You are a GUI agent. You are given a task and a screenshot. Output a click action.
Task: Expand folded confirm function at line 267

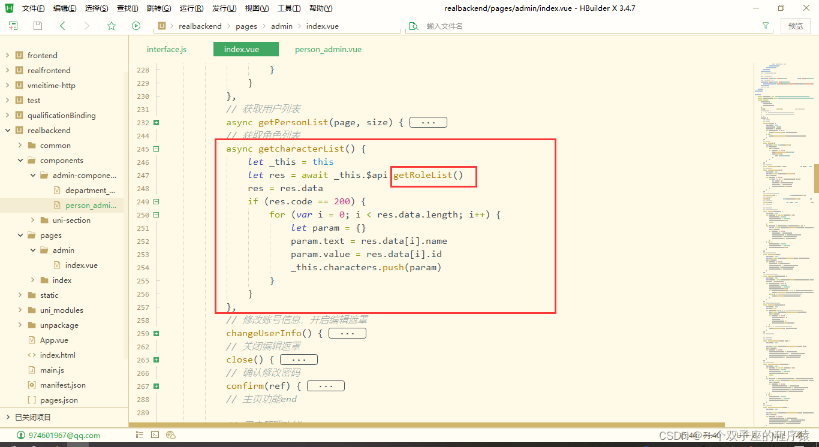[x=156, y=386]
